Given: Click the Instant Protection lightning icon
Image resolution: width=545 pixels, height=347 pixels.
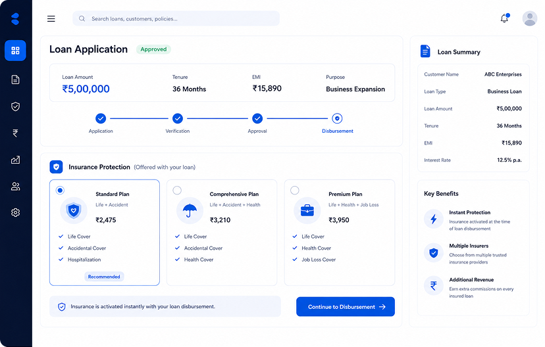Looking at the screenshot, I should pos(433,219).
